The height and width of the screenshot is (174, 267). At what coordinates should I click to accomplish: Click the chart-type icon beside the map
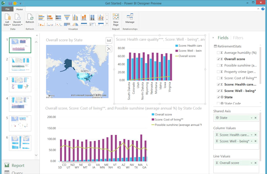109,40
